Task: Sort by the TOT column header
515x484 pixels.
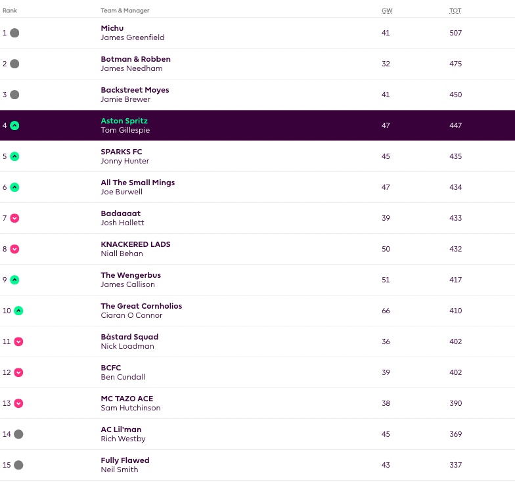Action: coord(455,11)
